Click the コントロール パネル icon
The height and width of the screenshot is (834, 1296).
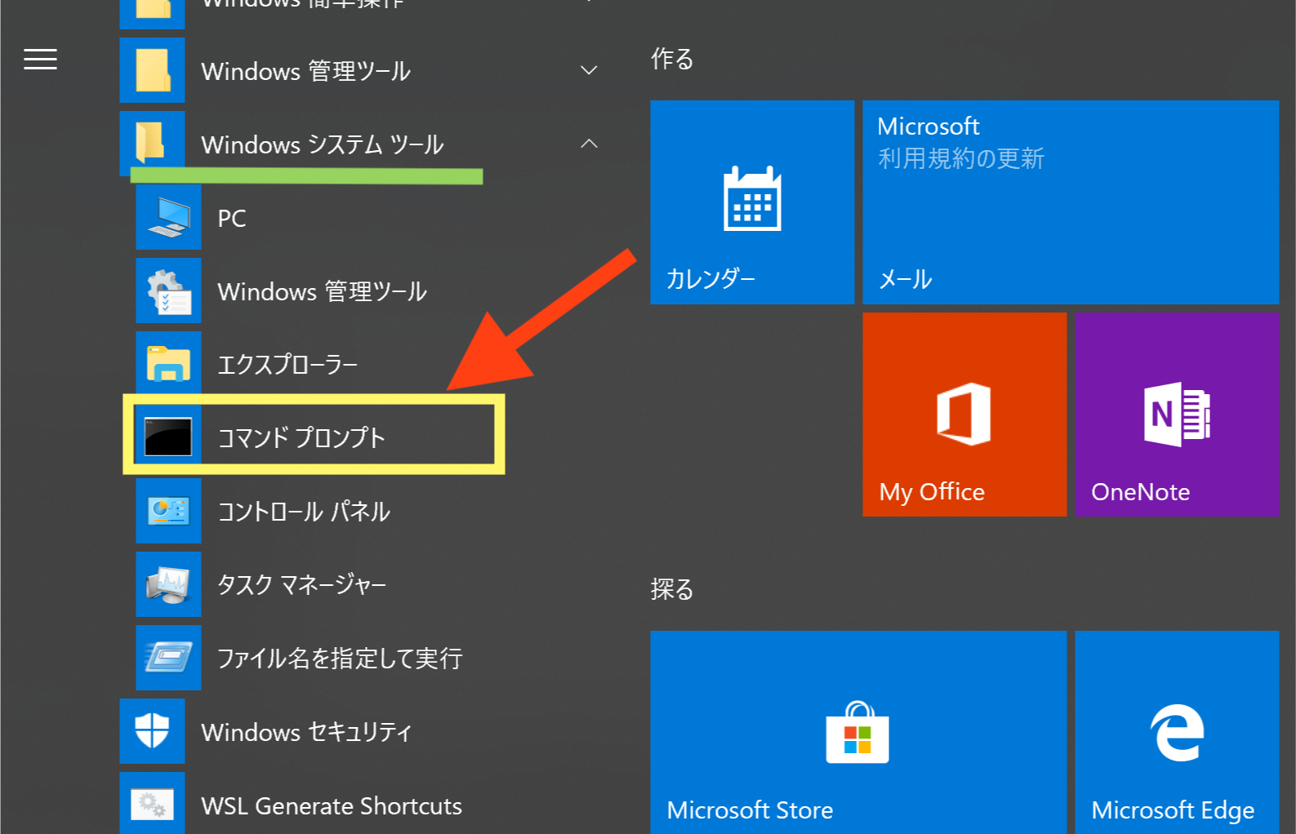tap(168, 511)
